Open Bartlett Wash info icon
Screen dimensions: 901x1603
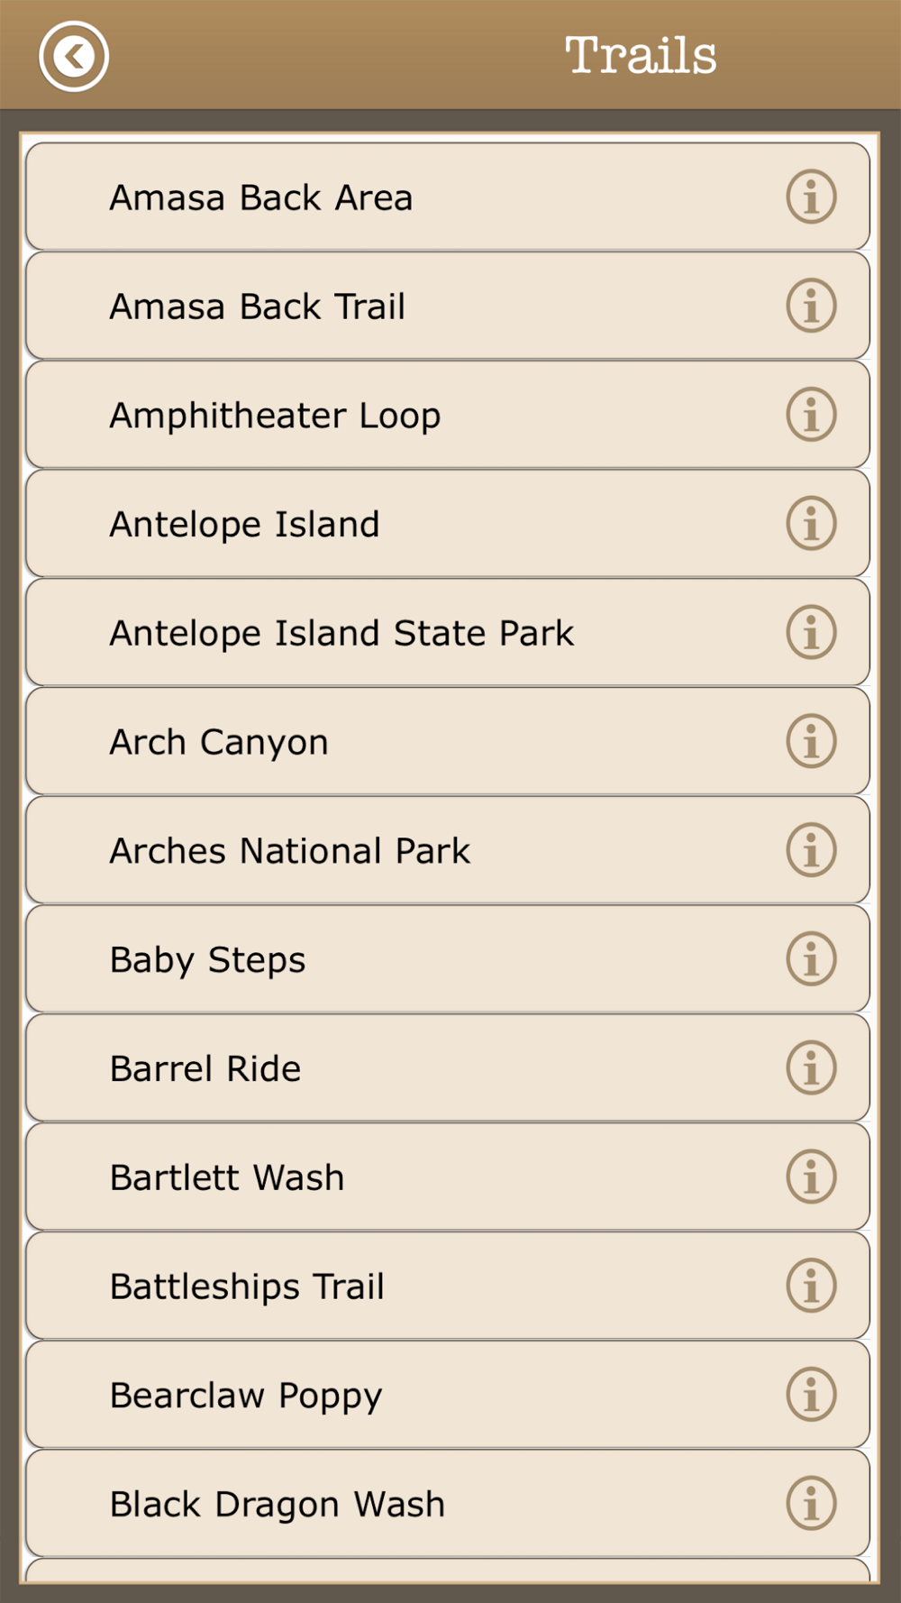[x=811, y=1177]
